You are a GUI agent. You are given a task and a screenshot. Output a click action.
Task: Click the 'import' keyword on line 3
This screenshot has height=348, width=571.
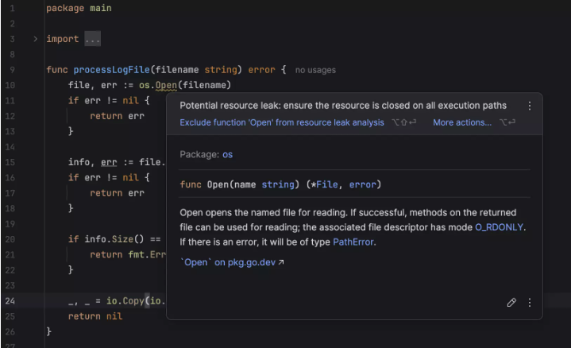pyautogui.click(x=63, y=39)
